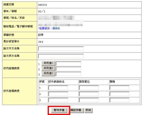Click row 3 服務單位 field

click(x=89, y=100)
